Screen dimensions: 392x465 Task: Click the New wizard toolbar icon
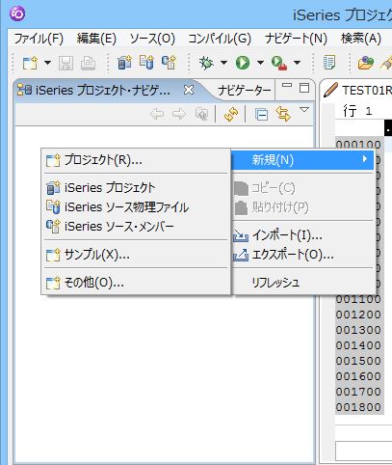click(30, 63)
